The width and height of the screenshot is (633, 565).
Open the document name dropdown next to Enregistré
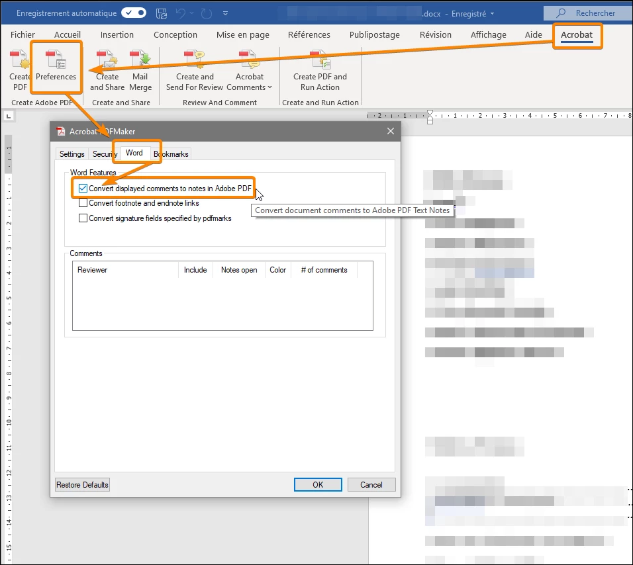pos(492,14)
